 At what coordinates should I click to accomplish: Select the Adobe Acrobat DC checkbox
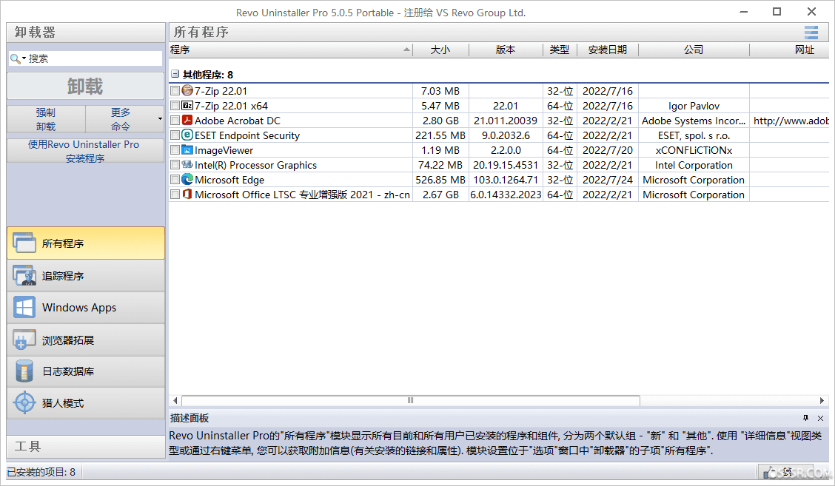pos(175,121)
